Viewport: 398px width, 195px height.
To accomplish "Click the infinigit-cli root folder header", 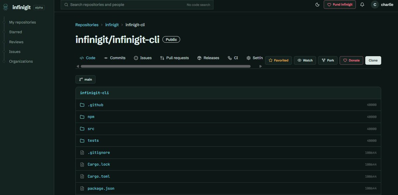I will pyautogui.click(x=94, y=93).
